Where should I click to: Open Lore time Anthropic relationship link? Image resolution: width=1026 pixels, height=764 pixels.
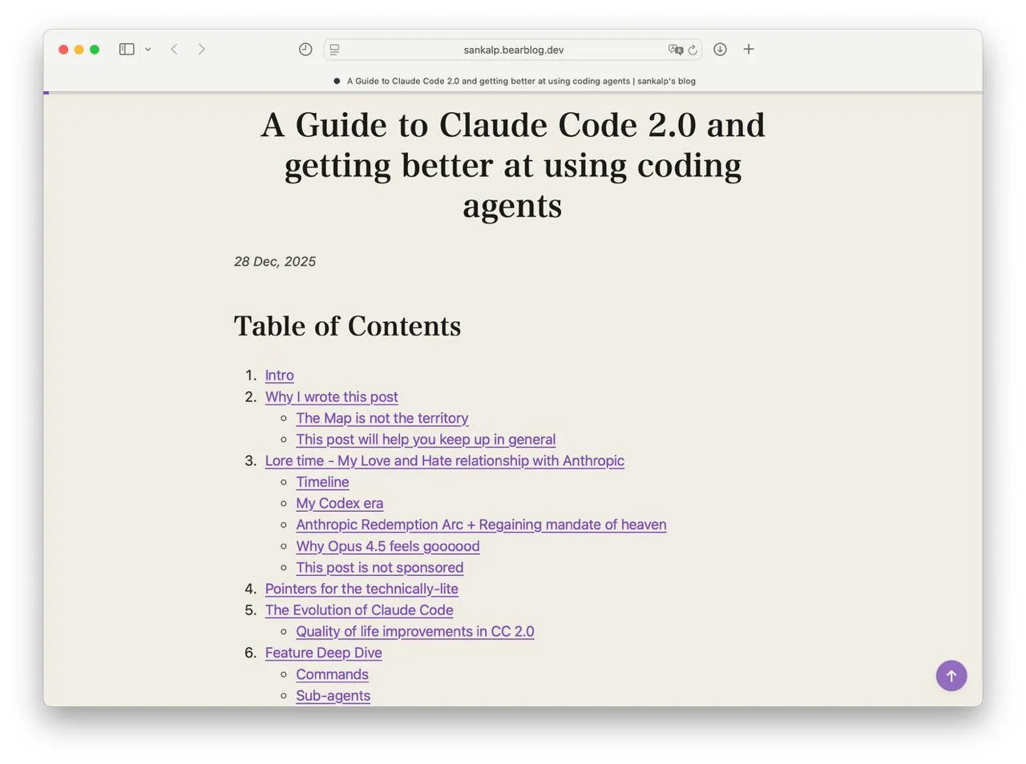(445, 461)
